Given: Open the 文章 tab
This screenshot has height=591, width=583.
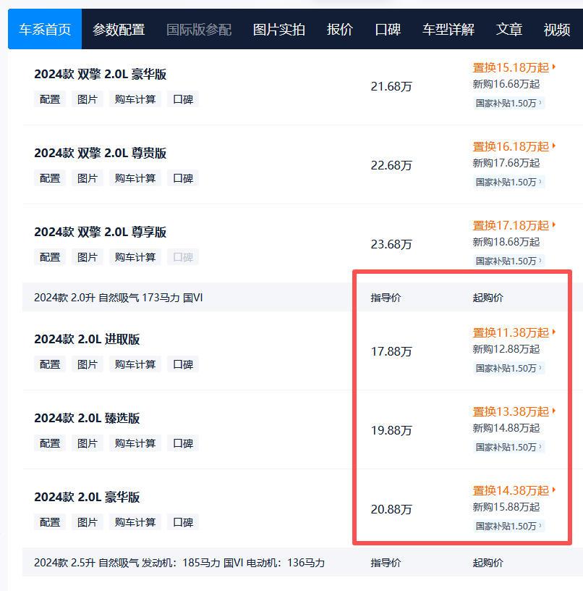Looking at the screenshot, I should pos(509,30).
